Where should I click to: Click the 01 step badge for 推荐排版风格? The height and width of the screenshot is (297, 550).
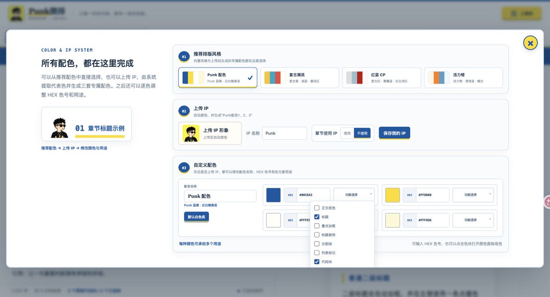pos(184,57)
